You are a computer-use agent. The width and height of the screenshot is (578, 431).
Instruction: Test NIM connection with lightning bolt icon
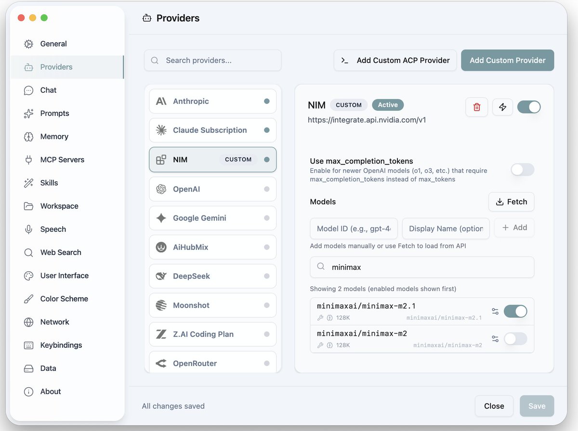[x=502, y=107]
